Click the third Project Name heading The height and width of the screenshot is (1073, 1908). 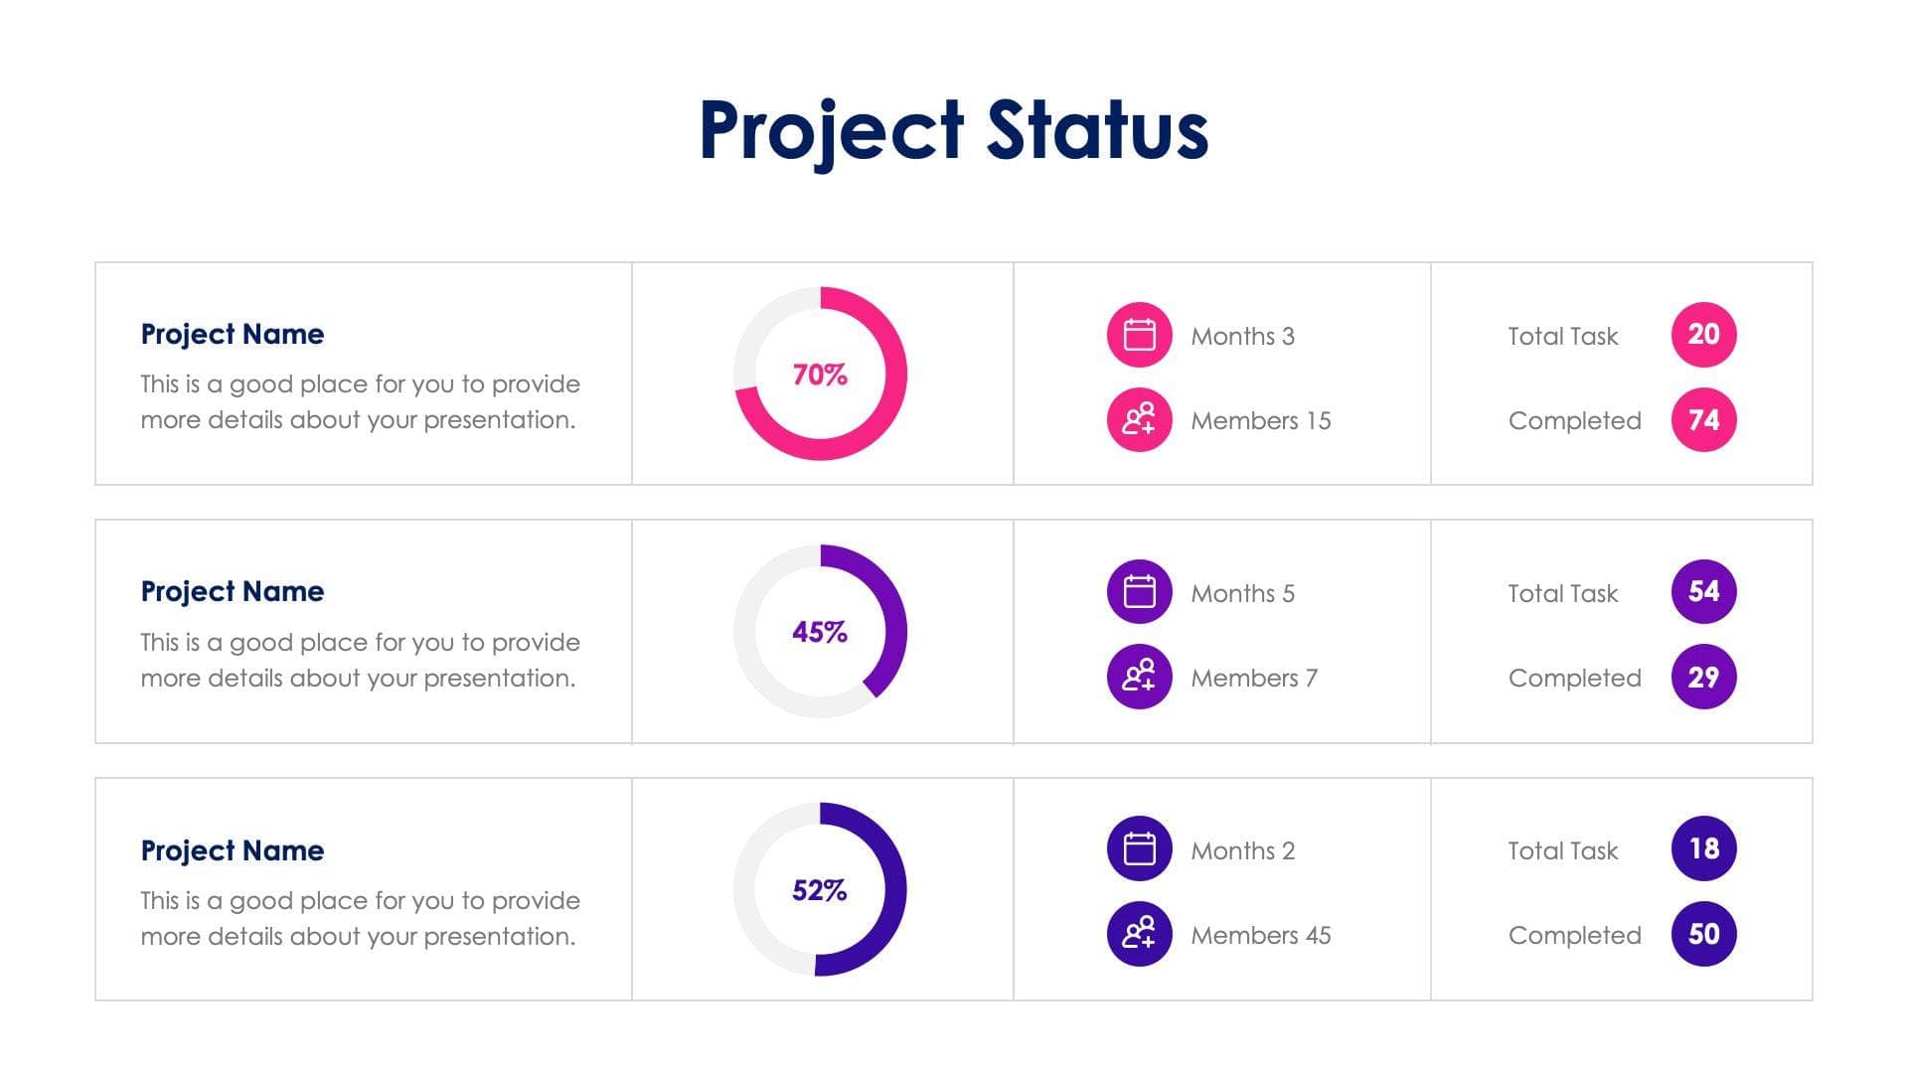233,850
